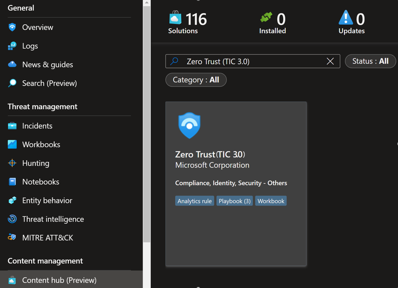Click Compliance, Identity, Security - Others text

[x=231, y=183]
